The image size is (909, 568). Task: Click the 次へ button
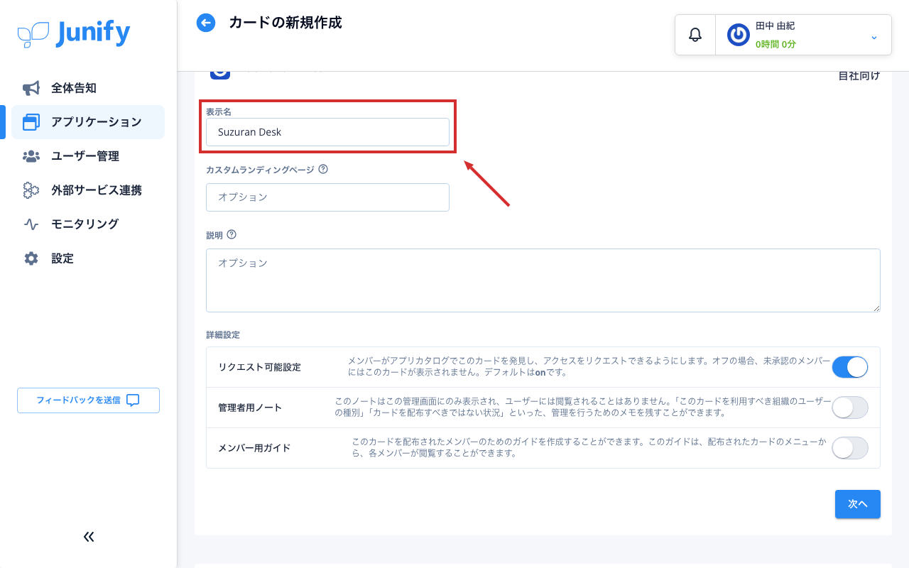858,504
